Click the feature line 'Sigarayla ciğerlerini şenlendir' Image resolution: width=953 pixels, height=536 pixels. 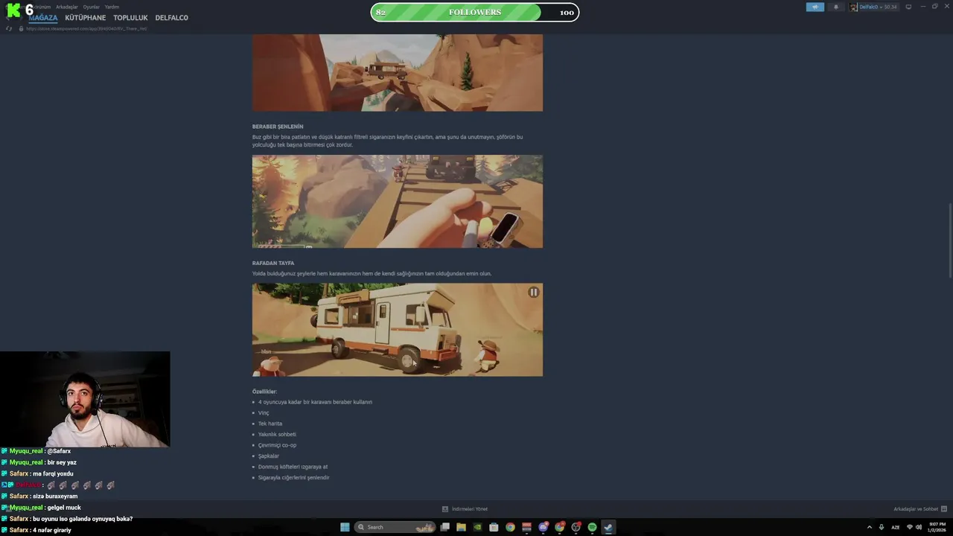coord(293,477)
